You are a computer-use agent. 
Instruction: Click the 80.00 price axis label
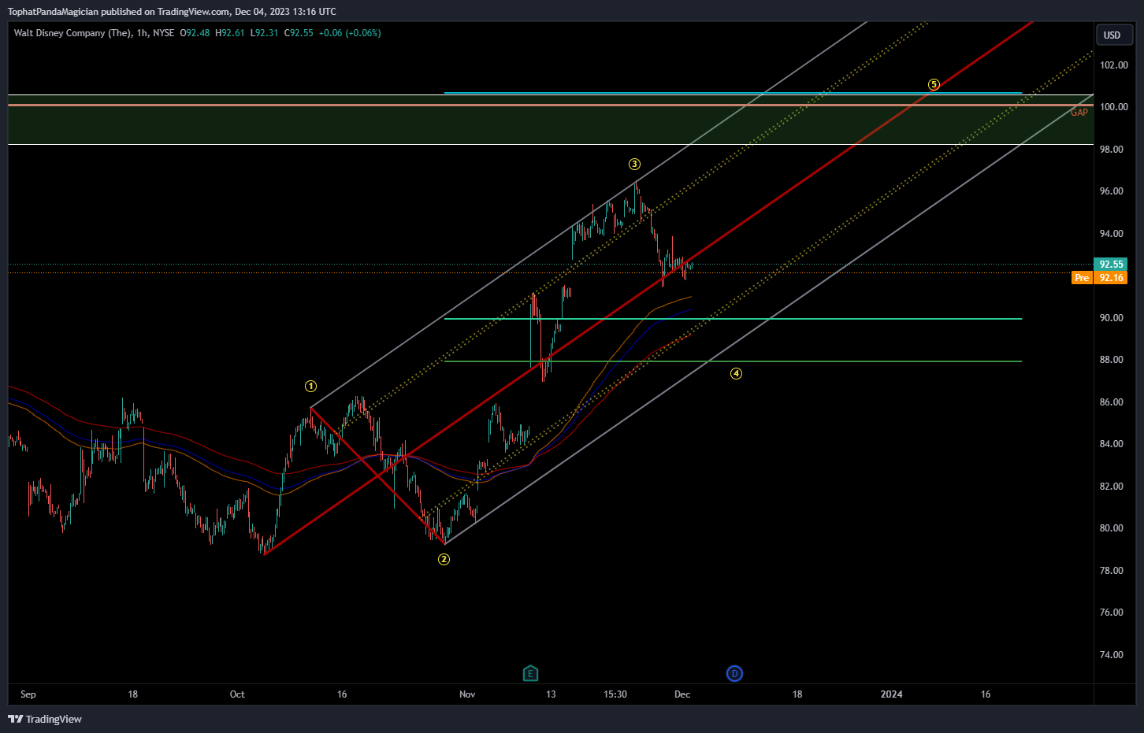[x=1111, y=528]
